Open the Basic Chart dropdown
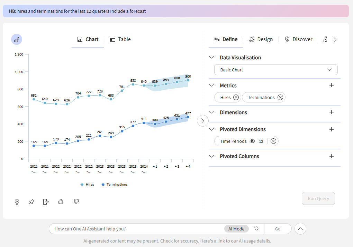This screenshot has height=247, width=353. tap(276, 70)
